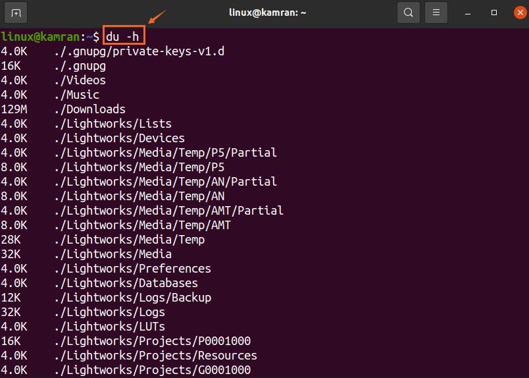529x378 pixels.
Task: Select the ./Lightworks/Lists path
Action: (x=113, y=124)
